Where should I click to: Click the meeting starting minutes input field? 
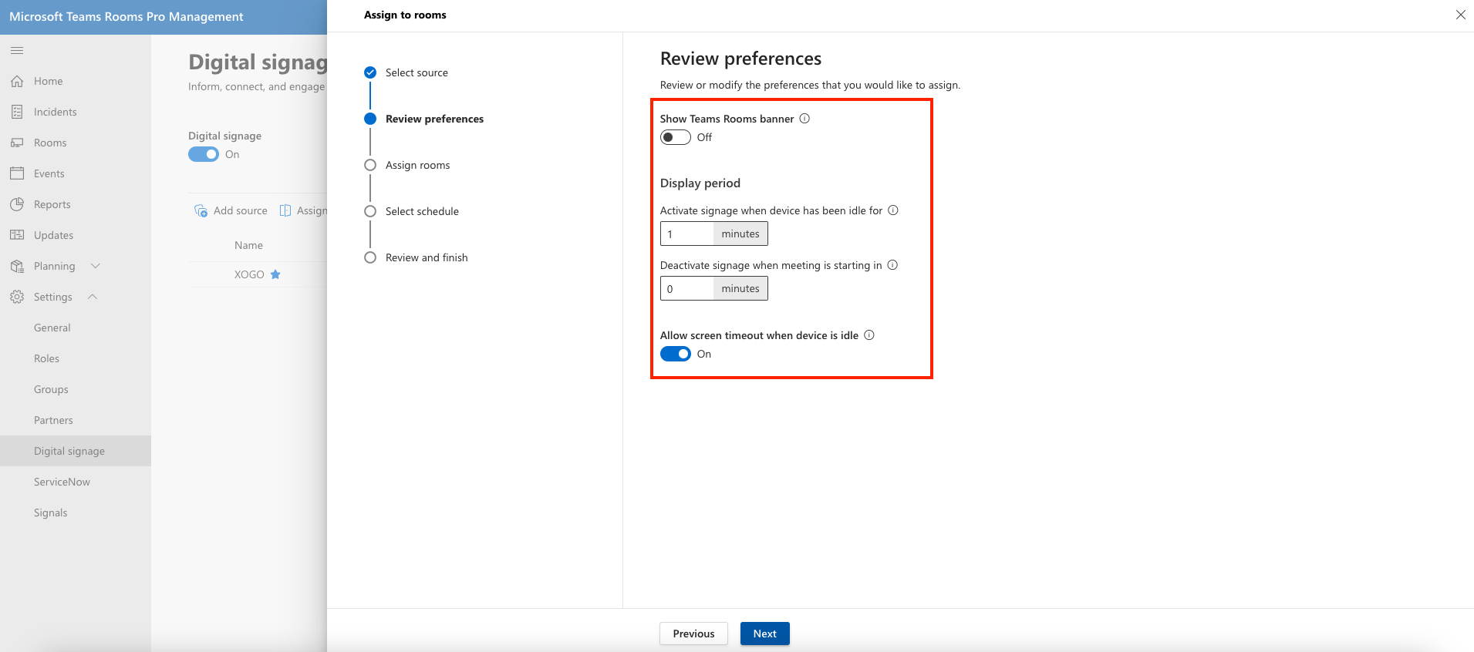[687, 288]
